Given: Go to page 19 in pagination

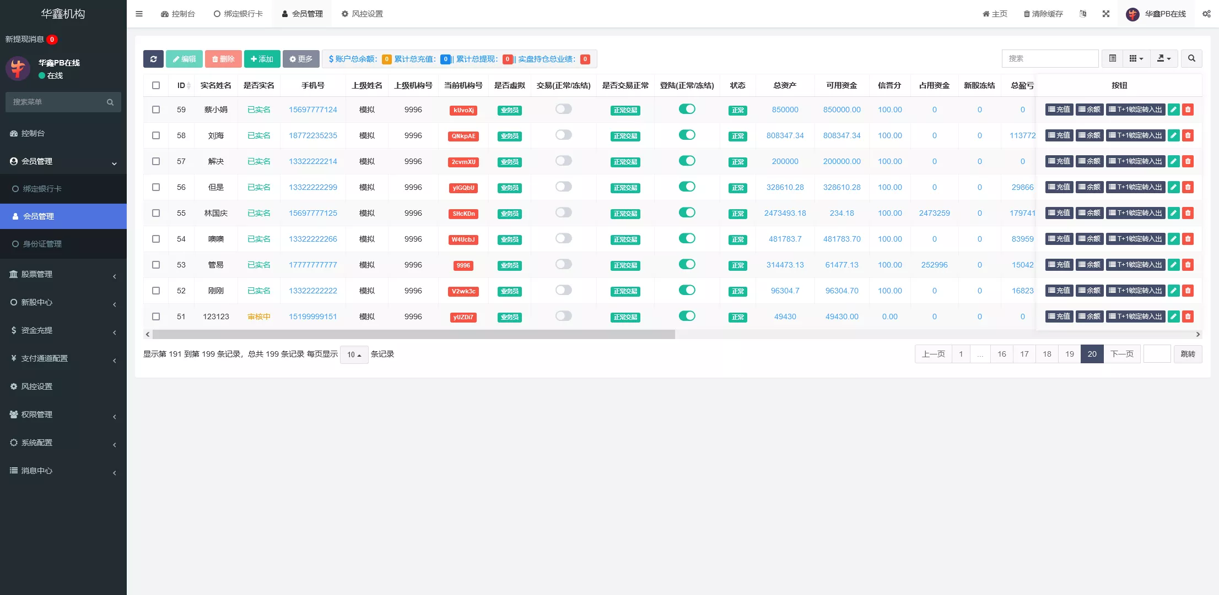Looking at the screenshot, I should tap(1069, 354).
